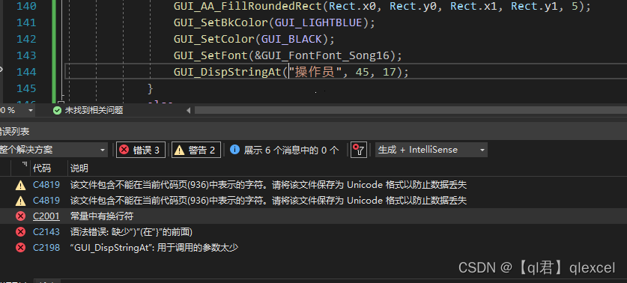Sort by the 说明 column header
This screenshot has width=627, height=283.
(79, 168)
